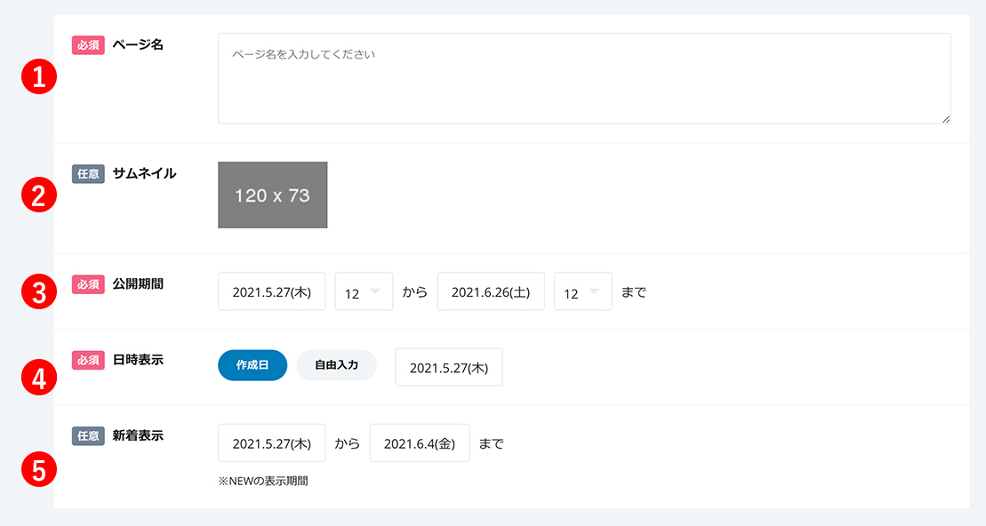This screenshot has width=986, height=526.
Task: Select the 作成日 toggle option
Action: coord(253,365)
